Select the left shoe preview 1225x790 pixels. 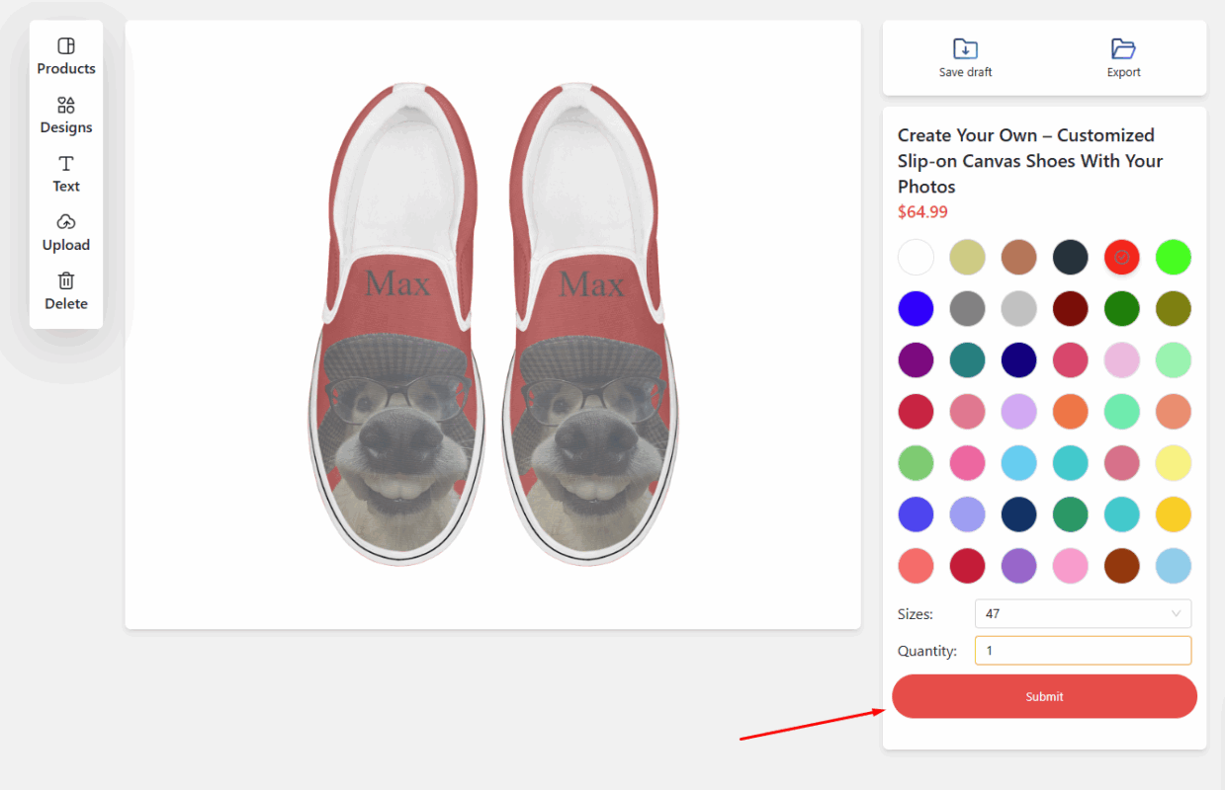click(x=397, y=324)
